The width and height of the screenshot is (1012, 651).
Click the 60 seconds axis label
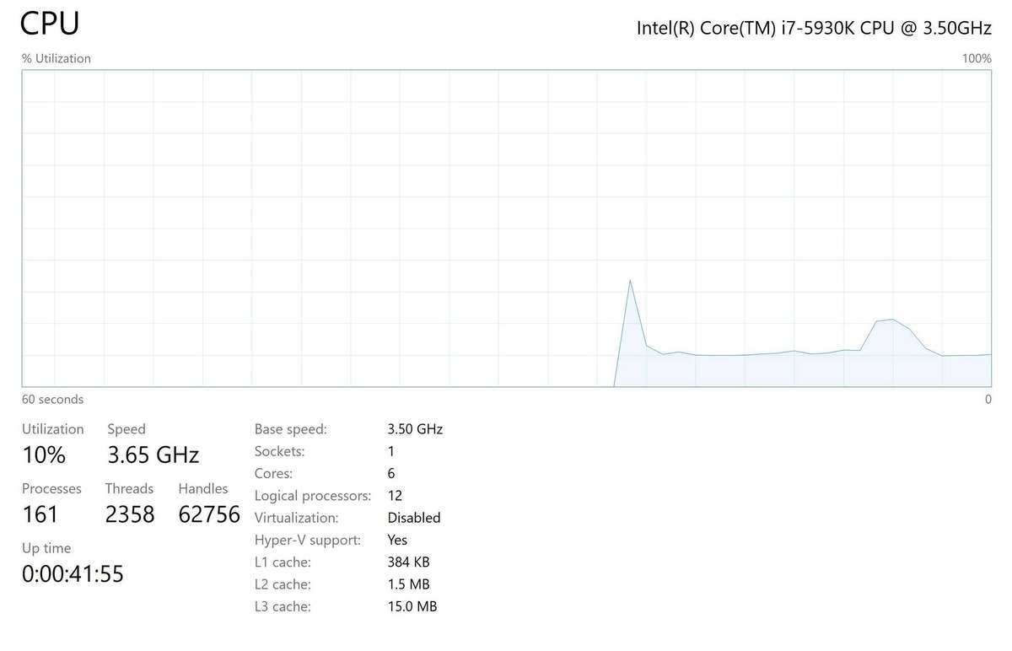pos(52,399)
